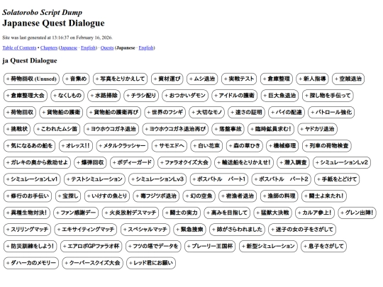
Task: Expand the 水路掃除 quest
Action: click(104, 96)
